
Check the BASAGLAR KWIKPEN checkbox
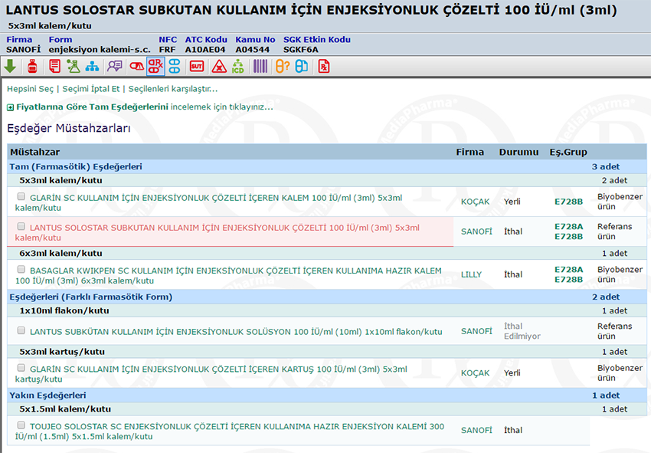point(21,270)
